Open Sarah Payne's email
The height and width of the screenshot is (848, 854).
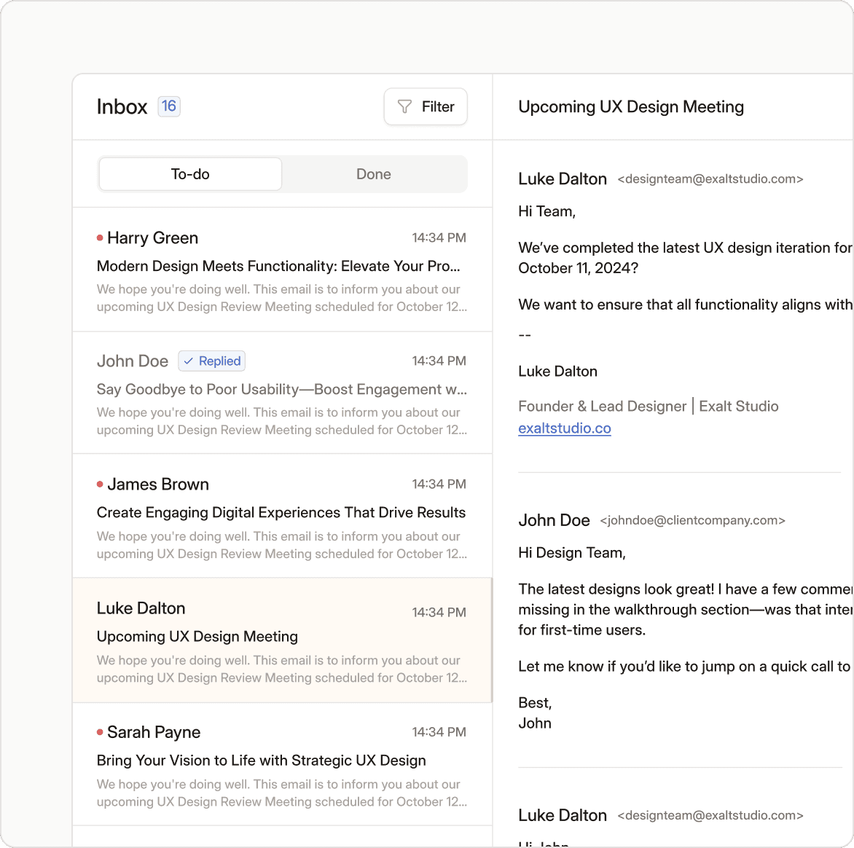coord(282,764)
